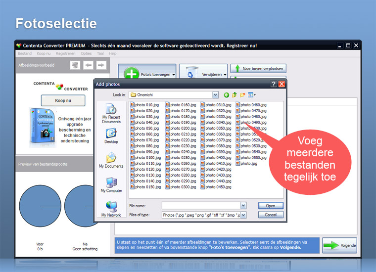
Task: Select file photo 0380.jpg
Action: pyautogui.click(x=216, y=146)
